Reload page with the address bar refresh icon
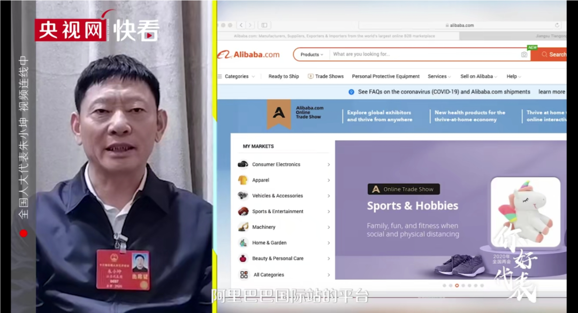The width and height of the screenshot is (578, 313). click(x=557, y=25)
